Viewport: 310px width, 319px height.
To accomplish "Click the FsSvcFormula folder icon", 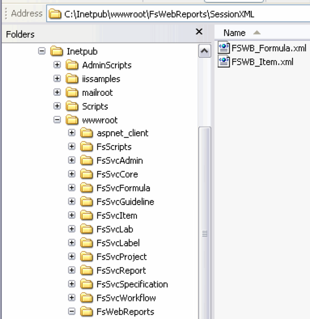I will point(87,188).
